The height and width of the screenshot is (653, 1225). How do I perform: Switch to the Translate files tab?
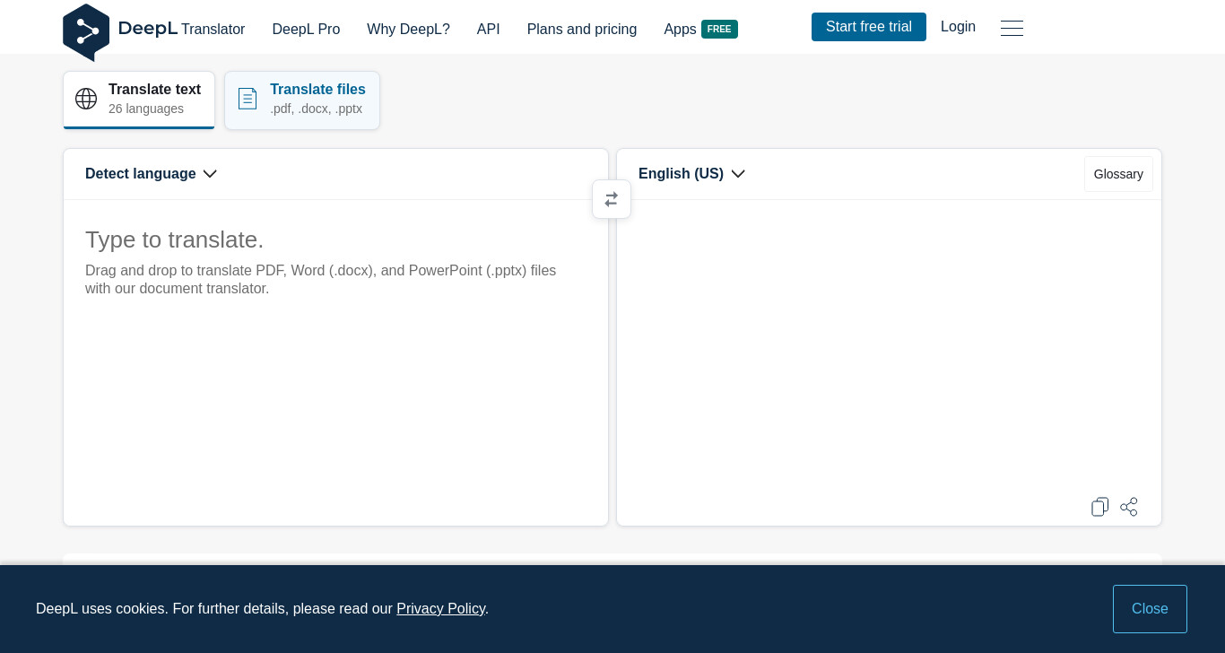point(302,100)
